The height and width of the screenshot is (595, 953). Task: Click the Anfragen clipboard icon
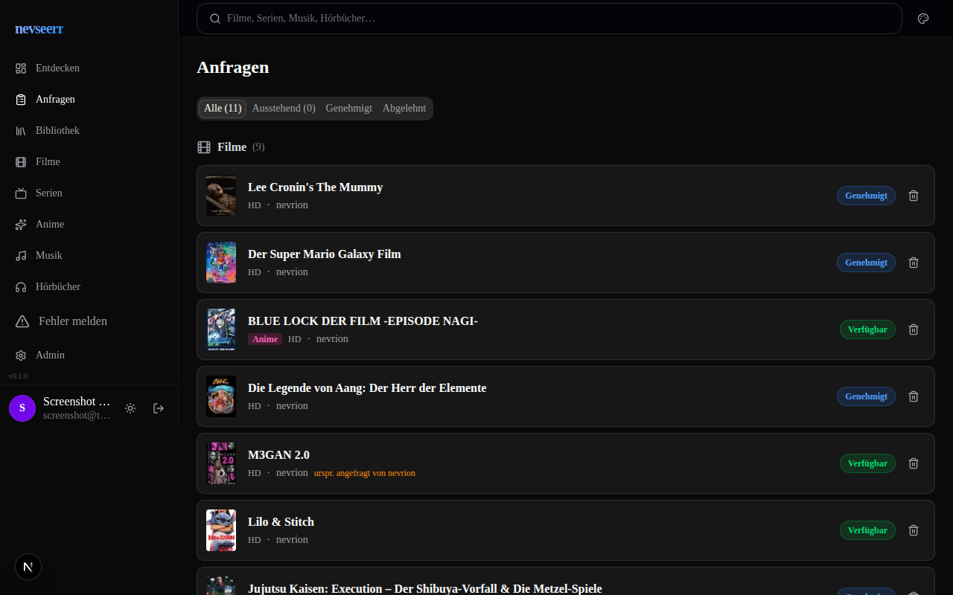[x=21, y=100]
